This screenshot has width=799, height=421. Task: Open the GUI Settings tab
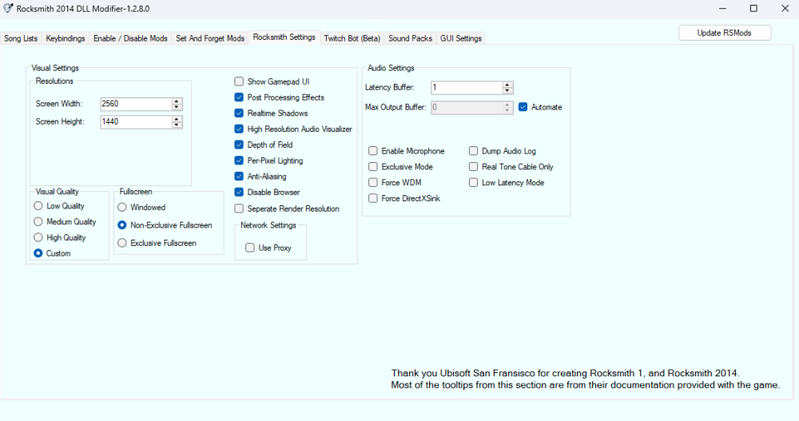[461, 38]
